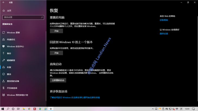
Task: Open 传递优化 in the sidebar
Action: (x=11, y=40)
